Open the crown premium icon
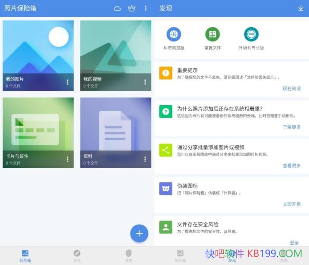Image resolution: width=309 pixels, height=265 pixels. pos(132,8)
